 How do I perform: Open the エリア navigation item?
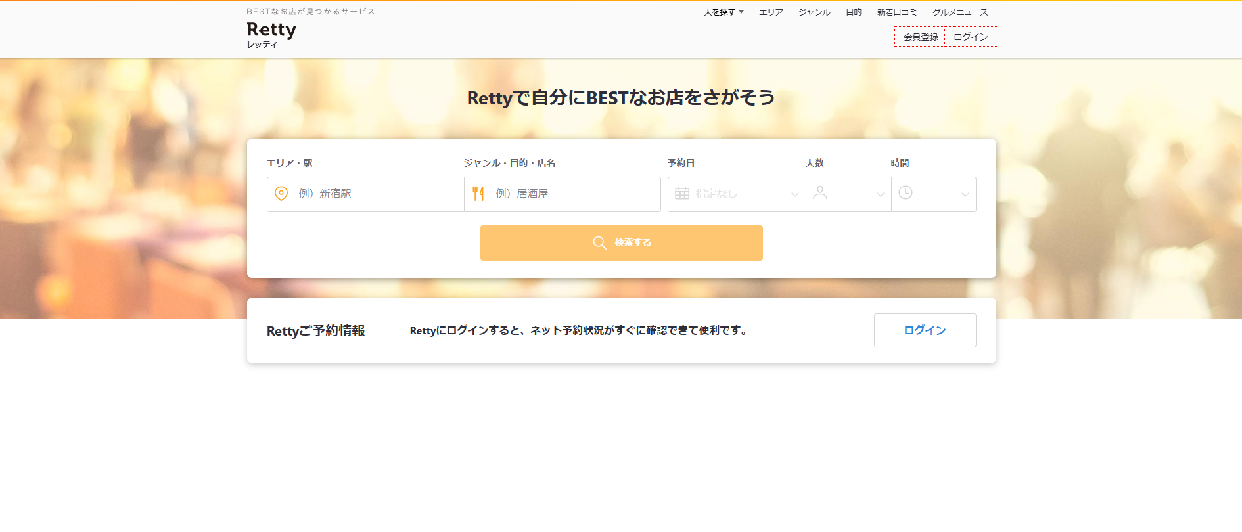coord(771,12)
